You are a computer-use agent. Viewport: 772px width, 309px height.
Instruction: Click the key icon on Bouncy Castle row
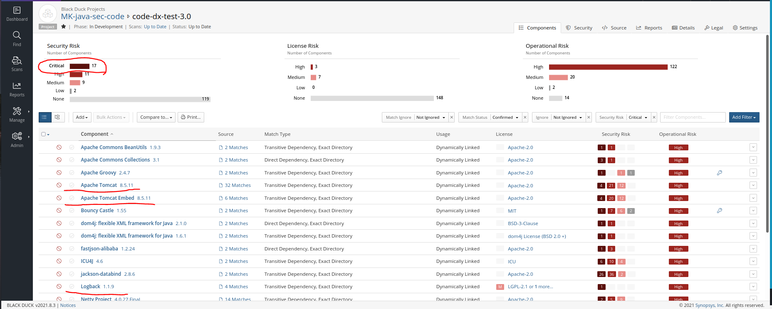pos(719,211)
